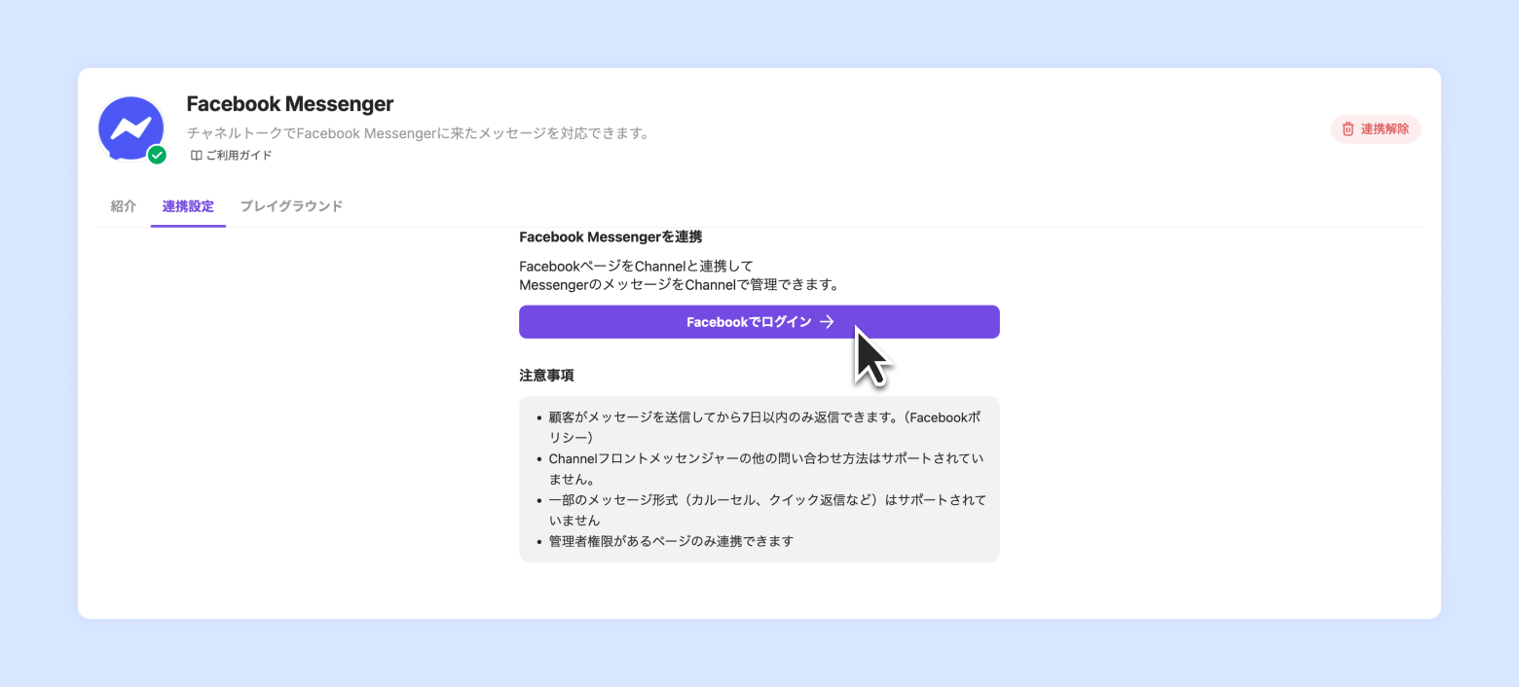The width and height of the screenshot is (1519, 687).
Task: Click the 連携解除 disconnect button
Action: click(x=1376, y=128)
